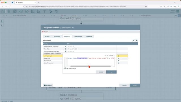
Task: Show help for Stateful Variables Initial Value
Action: (x=65, y=51)
